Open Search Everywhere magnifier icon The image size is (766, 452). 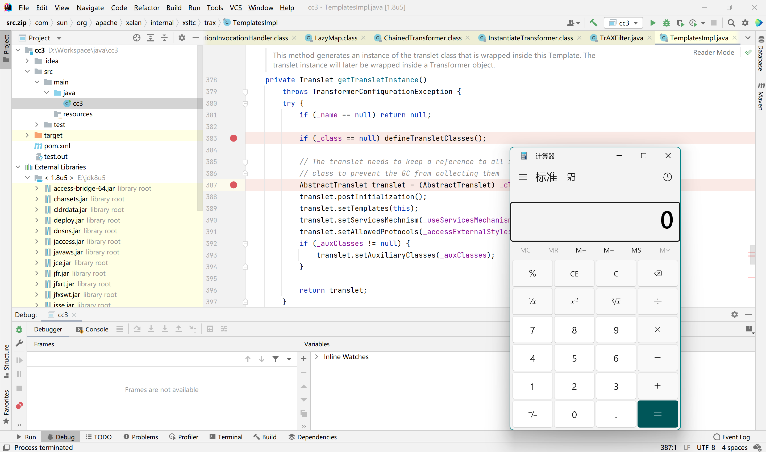pyautogui.click(x=731, y=23)
